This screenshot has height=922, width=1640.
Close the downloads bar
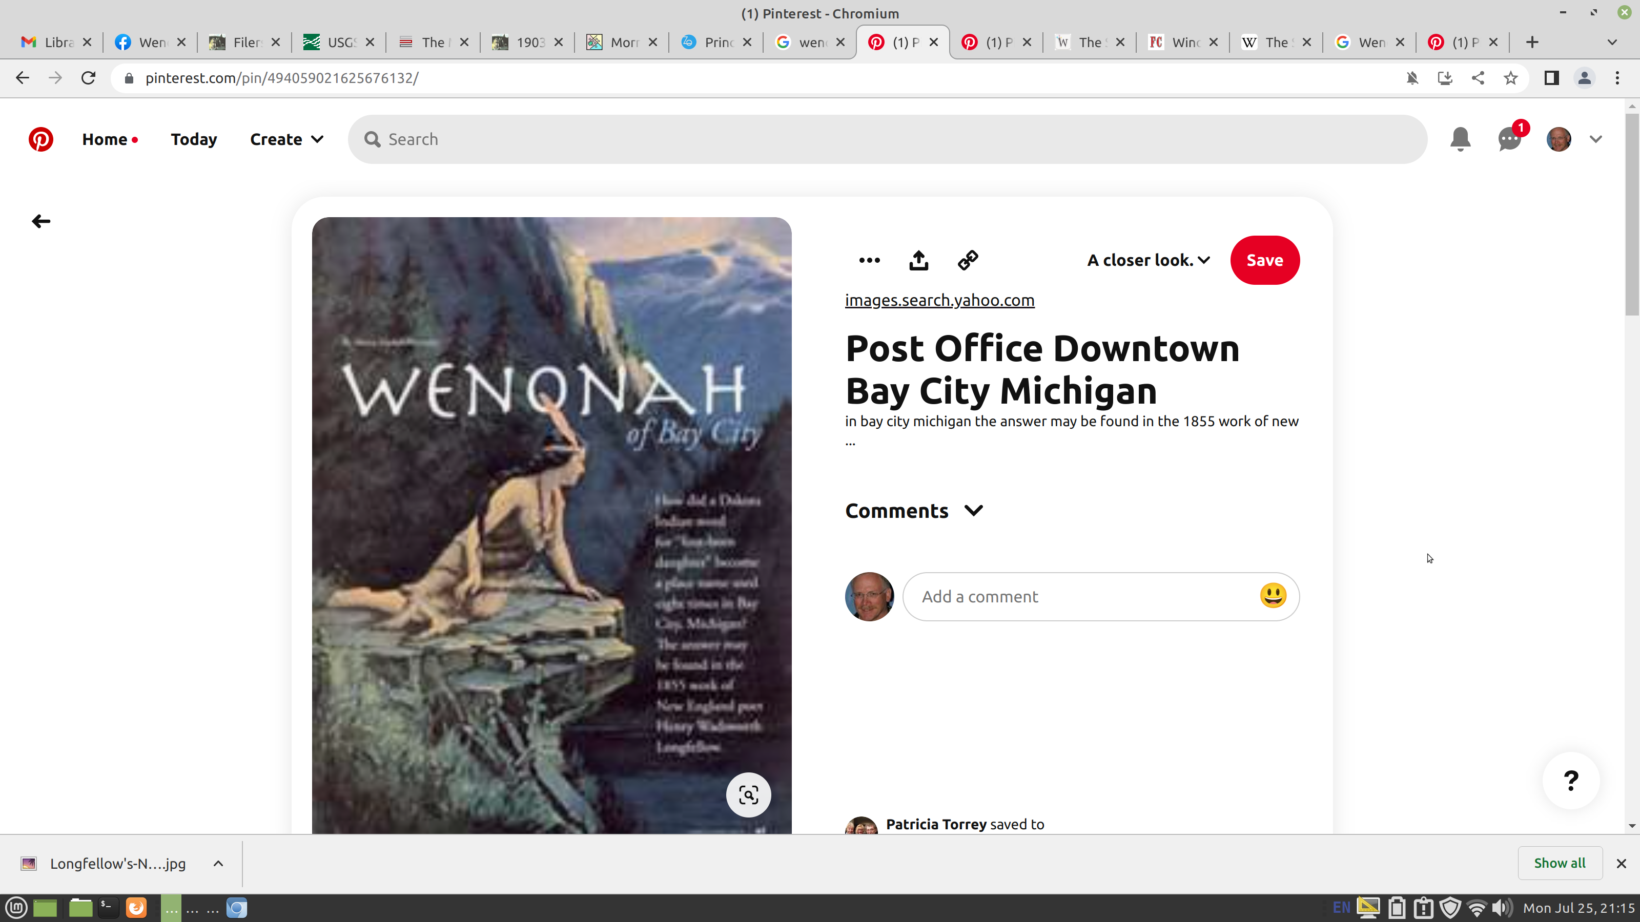coord(1621,863)
